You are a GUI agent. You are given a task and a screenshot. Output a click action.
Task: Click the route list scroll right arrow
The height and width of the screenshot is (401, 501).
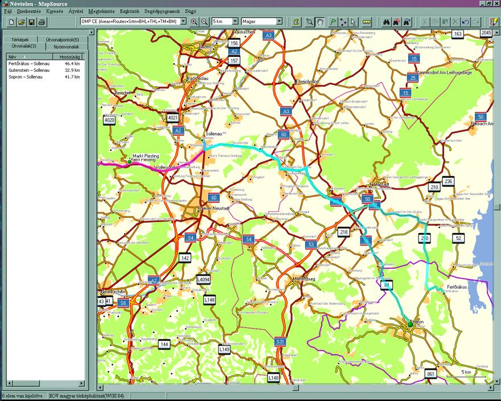tap(82, 383)
